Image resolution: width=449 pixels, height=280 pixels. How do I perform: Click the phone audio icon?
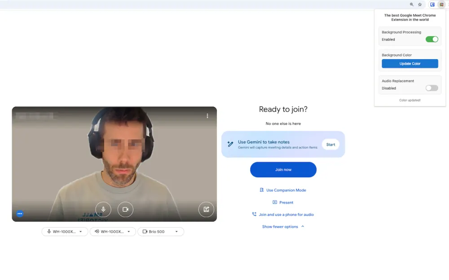coord(254,214)
